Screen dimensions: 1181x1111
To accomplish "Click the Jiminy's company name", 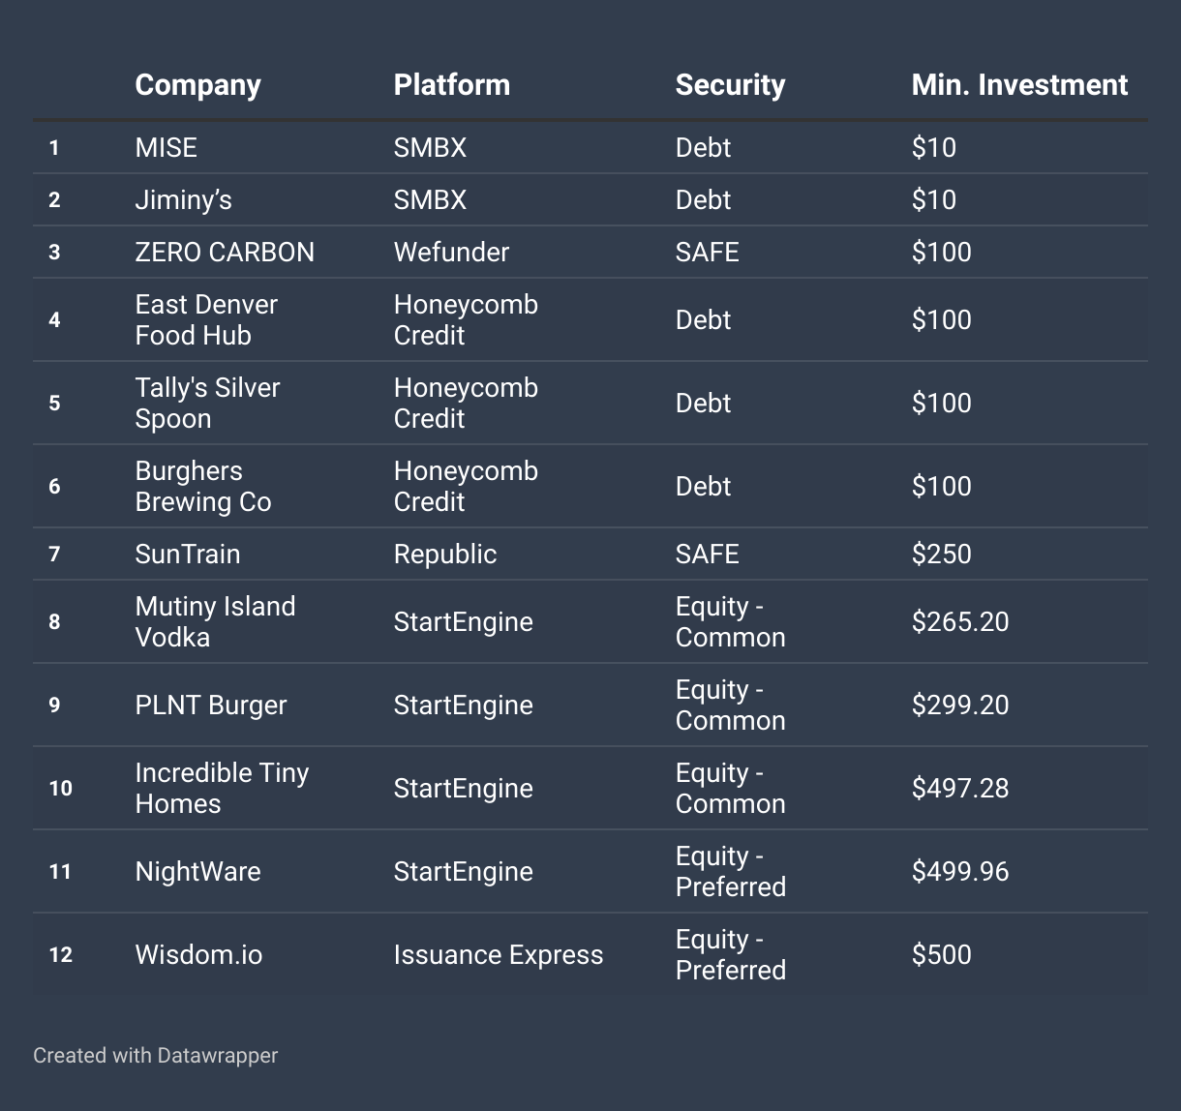I will [x=183, y=200].
